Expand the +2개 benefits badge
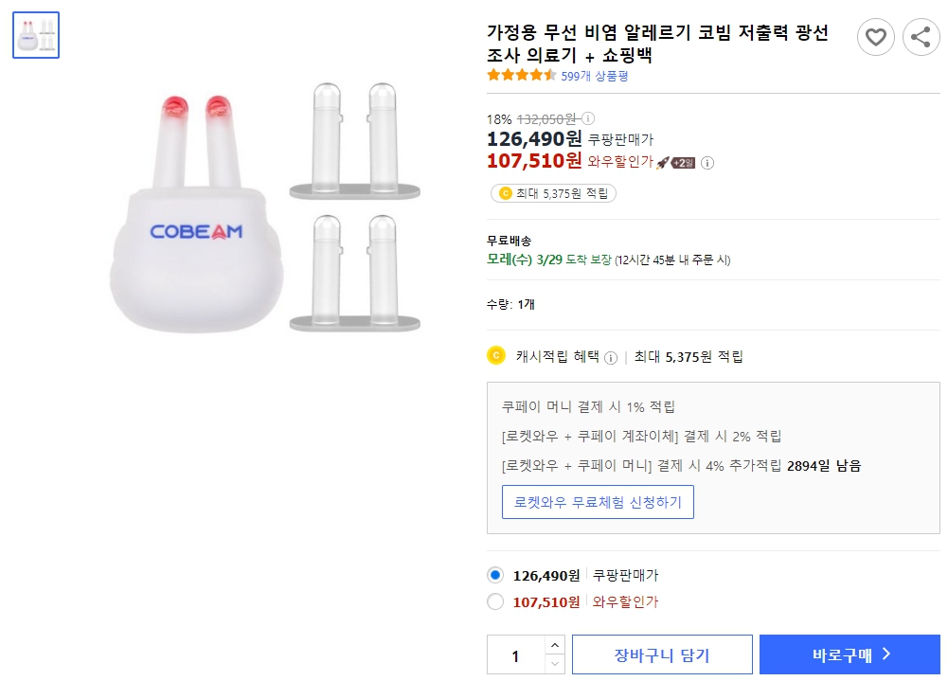 [684, 162]
